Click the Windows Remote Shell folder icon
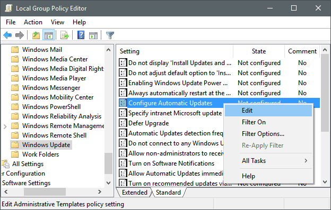The image size is (331, 210). pyautogui.click(x=15, y=135)
